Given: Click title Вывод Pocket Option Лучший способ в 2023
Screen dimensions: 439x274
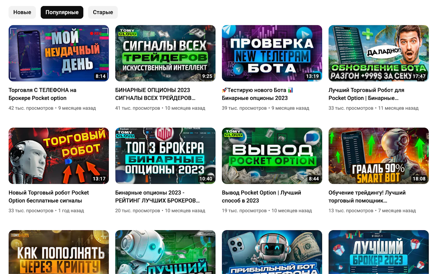Looking at the screenshot, I should pyautogui.click(x=261, y=196).
